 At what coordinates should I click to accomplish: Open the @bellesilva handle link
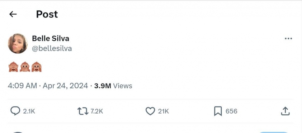click(52, 48)
